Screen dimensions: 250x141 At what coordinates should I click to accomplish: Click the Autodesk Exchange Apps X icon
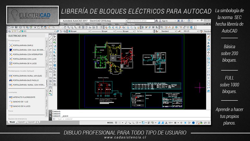pyautogui.click(x=178, y=21)
